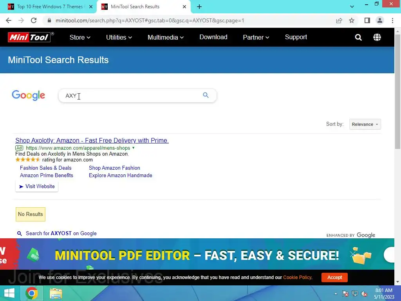Expand the Utilities menu
Image resolution: width=401 pixels, height=301 pixels.
[119, 37]
